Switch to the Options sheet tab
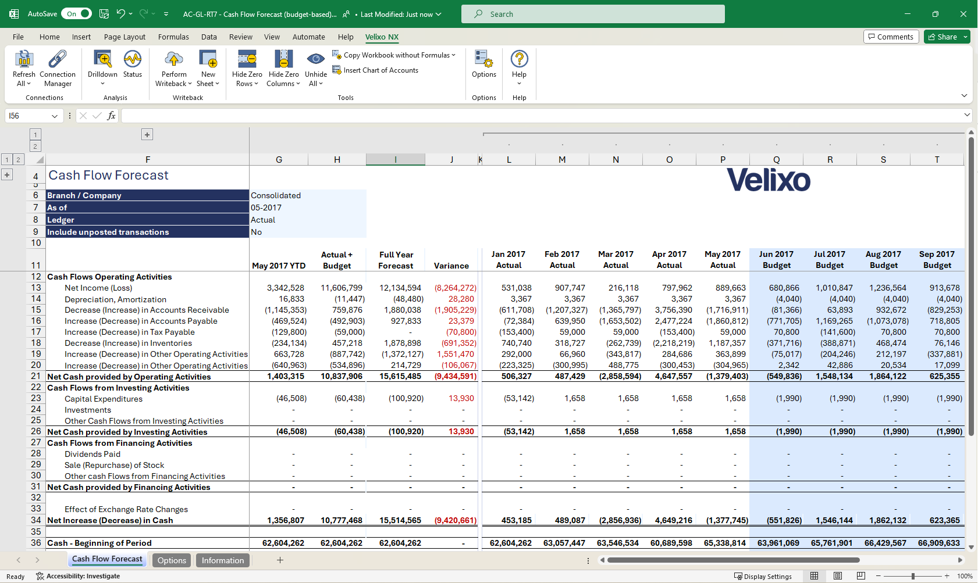 tap(172, 560)
